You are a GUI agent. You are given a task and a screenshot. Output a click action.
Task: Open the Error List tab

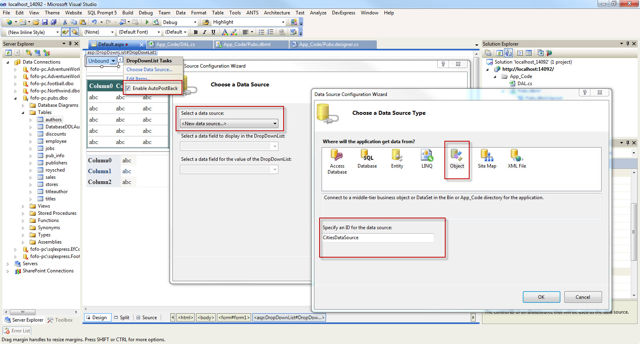click(x=17, y=331)
